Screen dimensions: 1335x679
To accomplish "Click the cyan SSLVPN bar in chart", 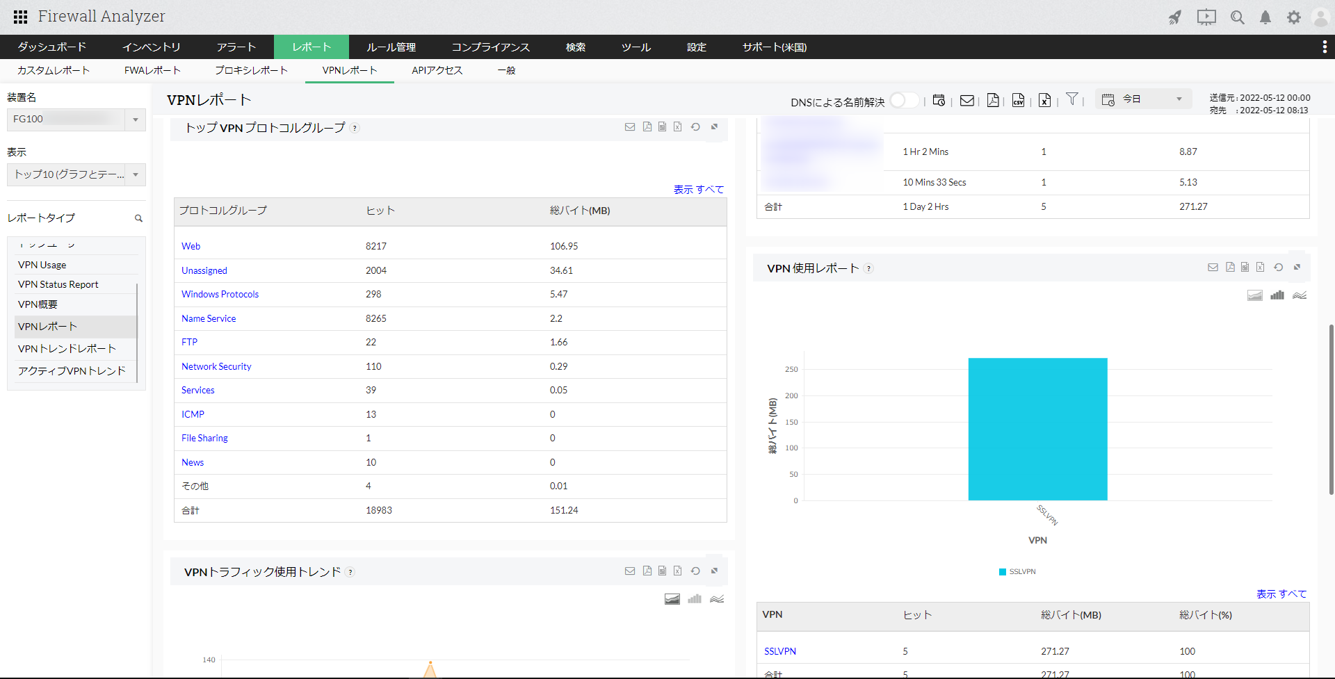I will click(x=1037, y=429).
